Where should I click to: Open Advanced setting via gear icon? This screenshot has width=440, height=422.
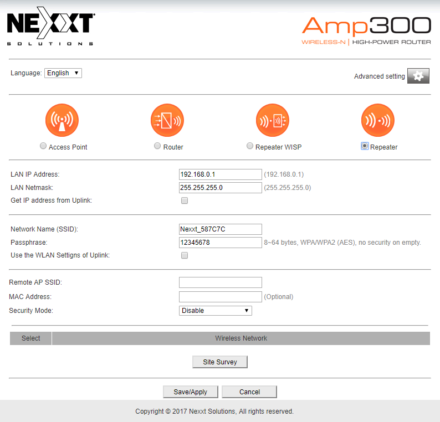[x=418, y=76]
